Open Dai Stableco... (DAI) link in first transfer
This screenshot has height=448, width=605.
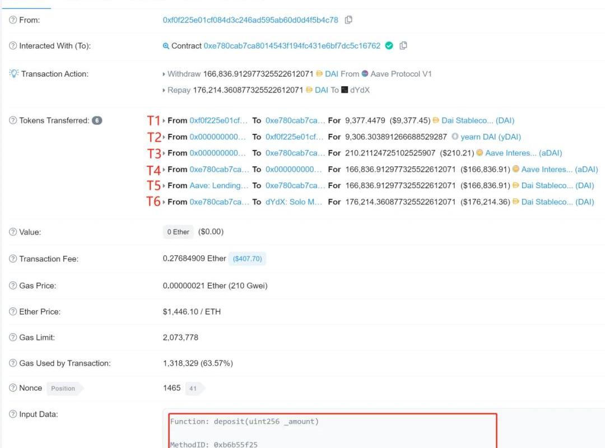(x=478, y=120)
